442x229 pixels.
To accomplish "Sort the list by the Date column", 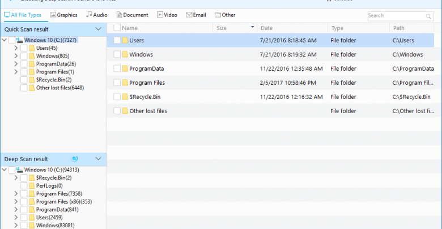I will (267, 28).
